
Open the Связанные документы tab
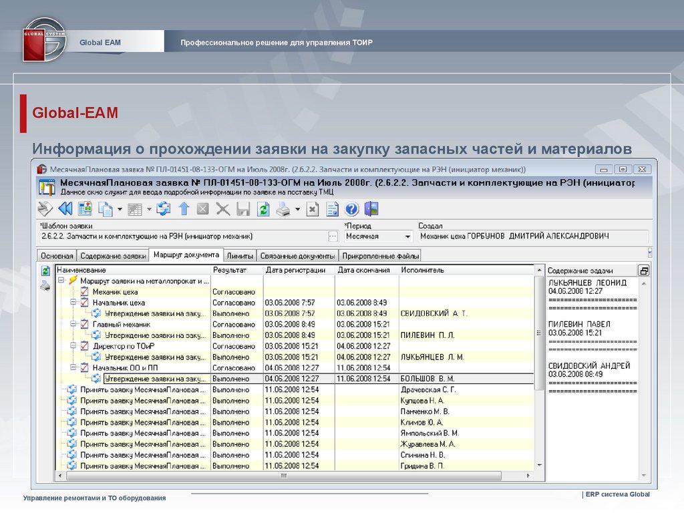[x=297, y=256]
